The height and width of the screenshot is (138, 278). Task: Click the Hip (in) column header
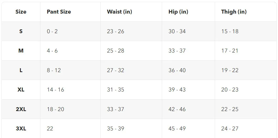pyautogui.click(x=178, y=12)
